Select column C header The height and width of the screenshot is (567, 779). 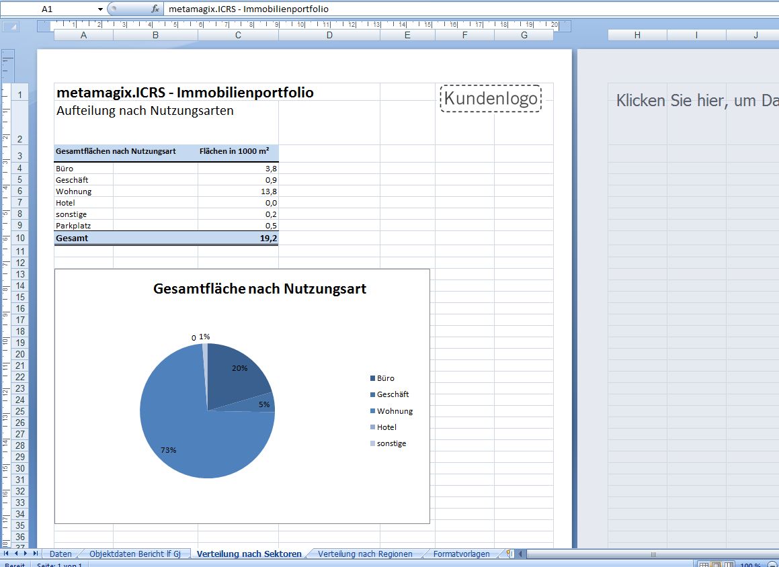point(238,35)
